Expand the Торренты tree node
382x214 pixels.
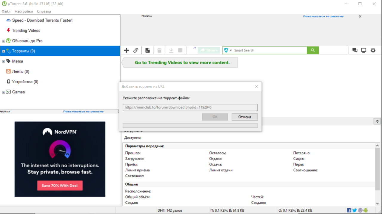click(4, 51)
